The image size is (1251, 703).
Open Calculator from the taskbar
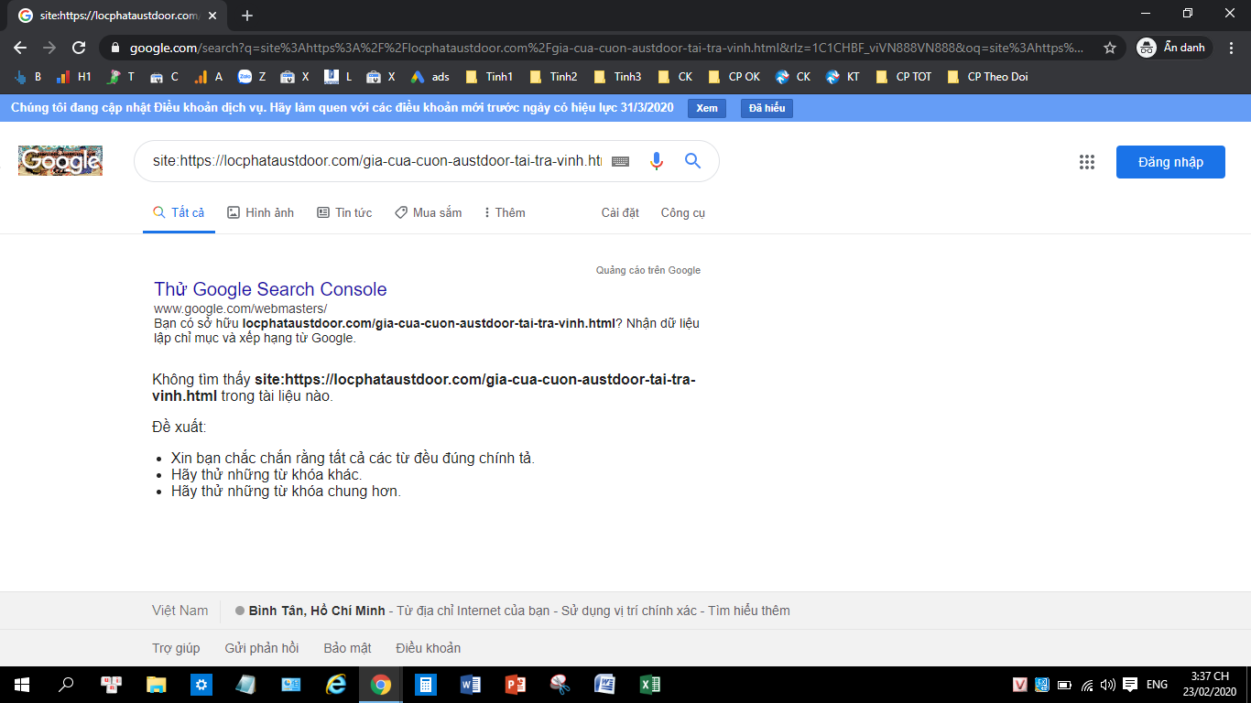426,685
